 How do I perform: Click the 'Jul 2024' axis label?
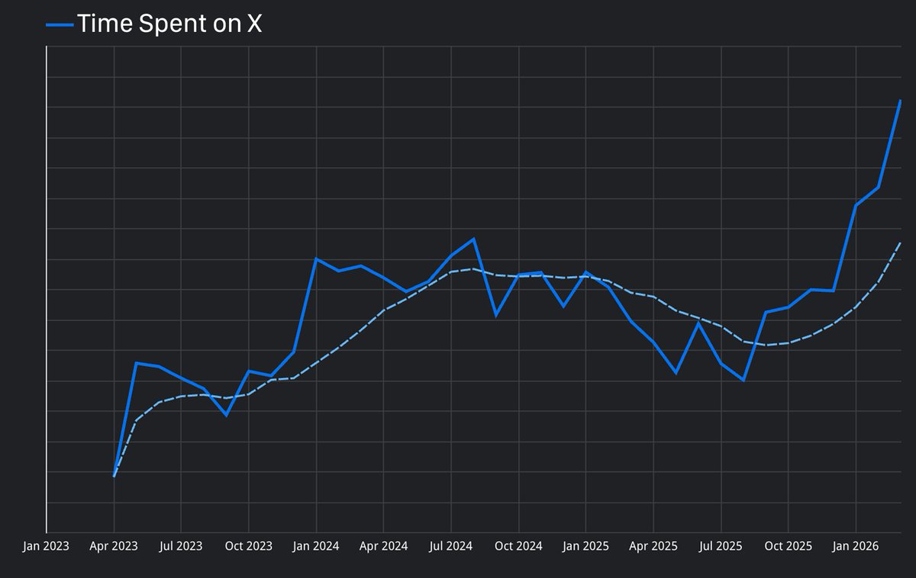[450, 546]
